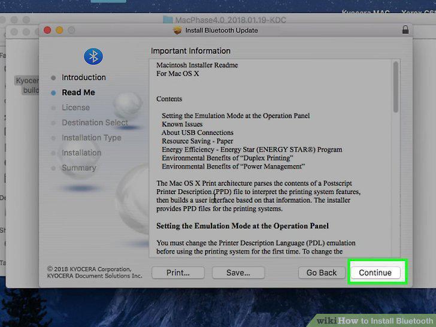The height and width of the screenshot is (327, 436).
Task: Select the Introduction step
Action: pos(84,77)
